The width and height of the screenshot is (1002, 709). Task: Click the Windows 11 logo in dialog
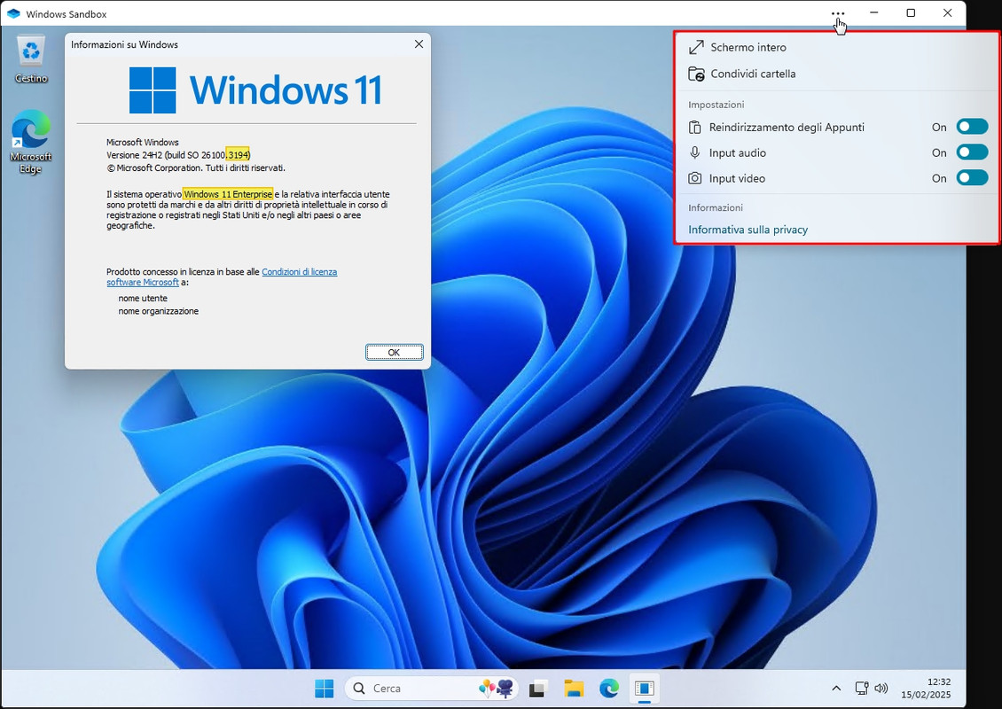(153, 90)
